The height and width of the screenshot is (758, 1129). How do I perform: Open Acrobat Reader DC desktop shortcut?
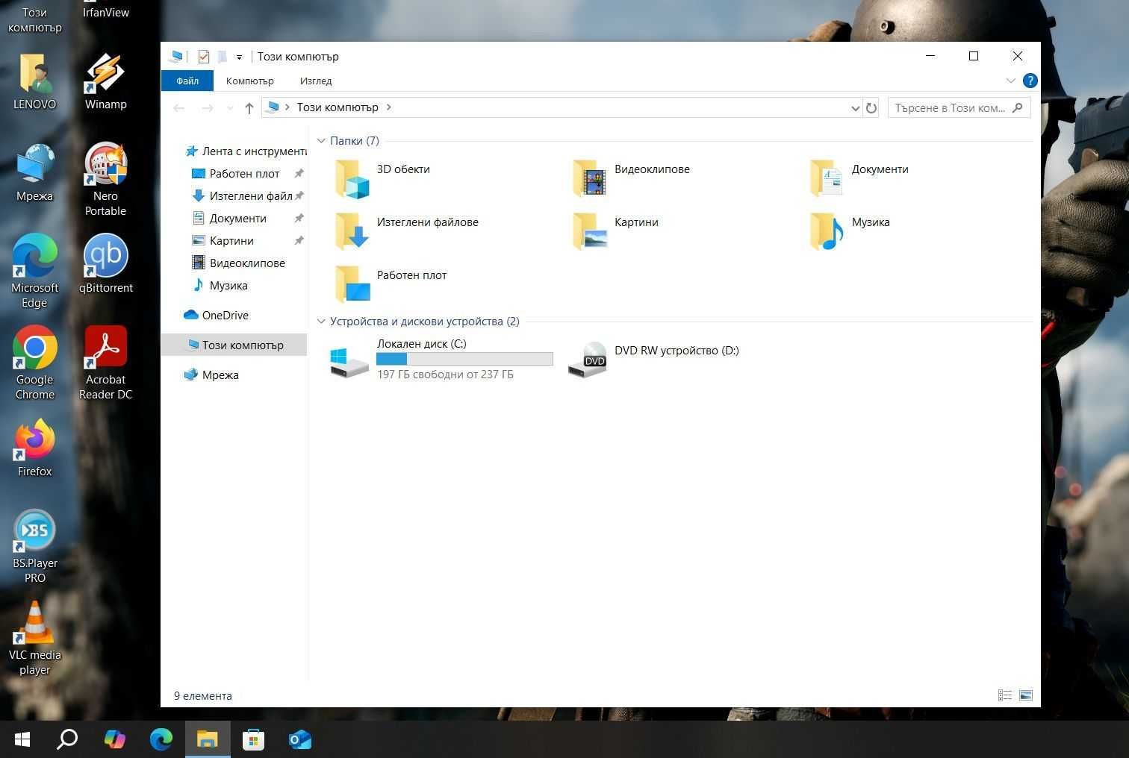[106, 363]
